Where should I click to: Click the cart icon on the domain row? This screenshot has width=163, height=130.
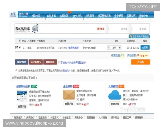point(16,47)
